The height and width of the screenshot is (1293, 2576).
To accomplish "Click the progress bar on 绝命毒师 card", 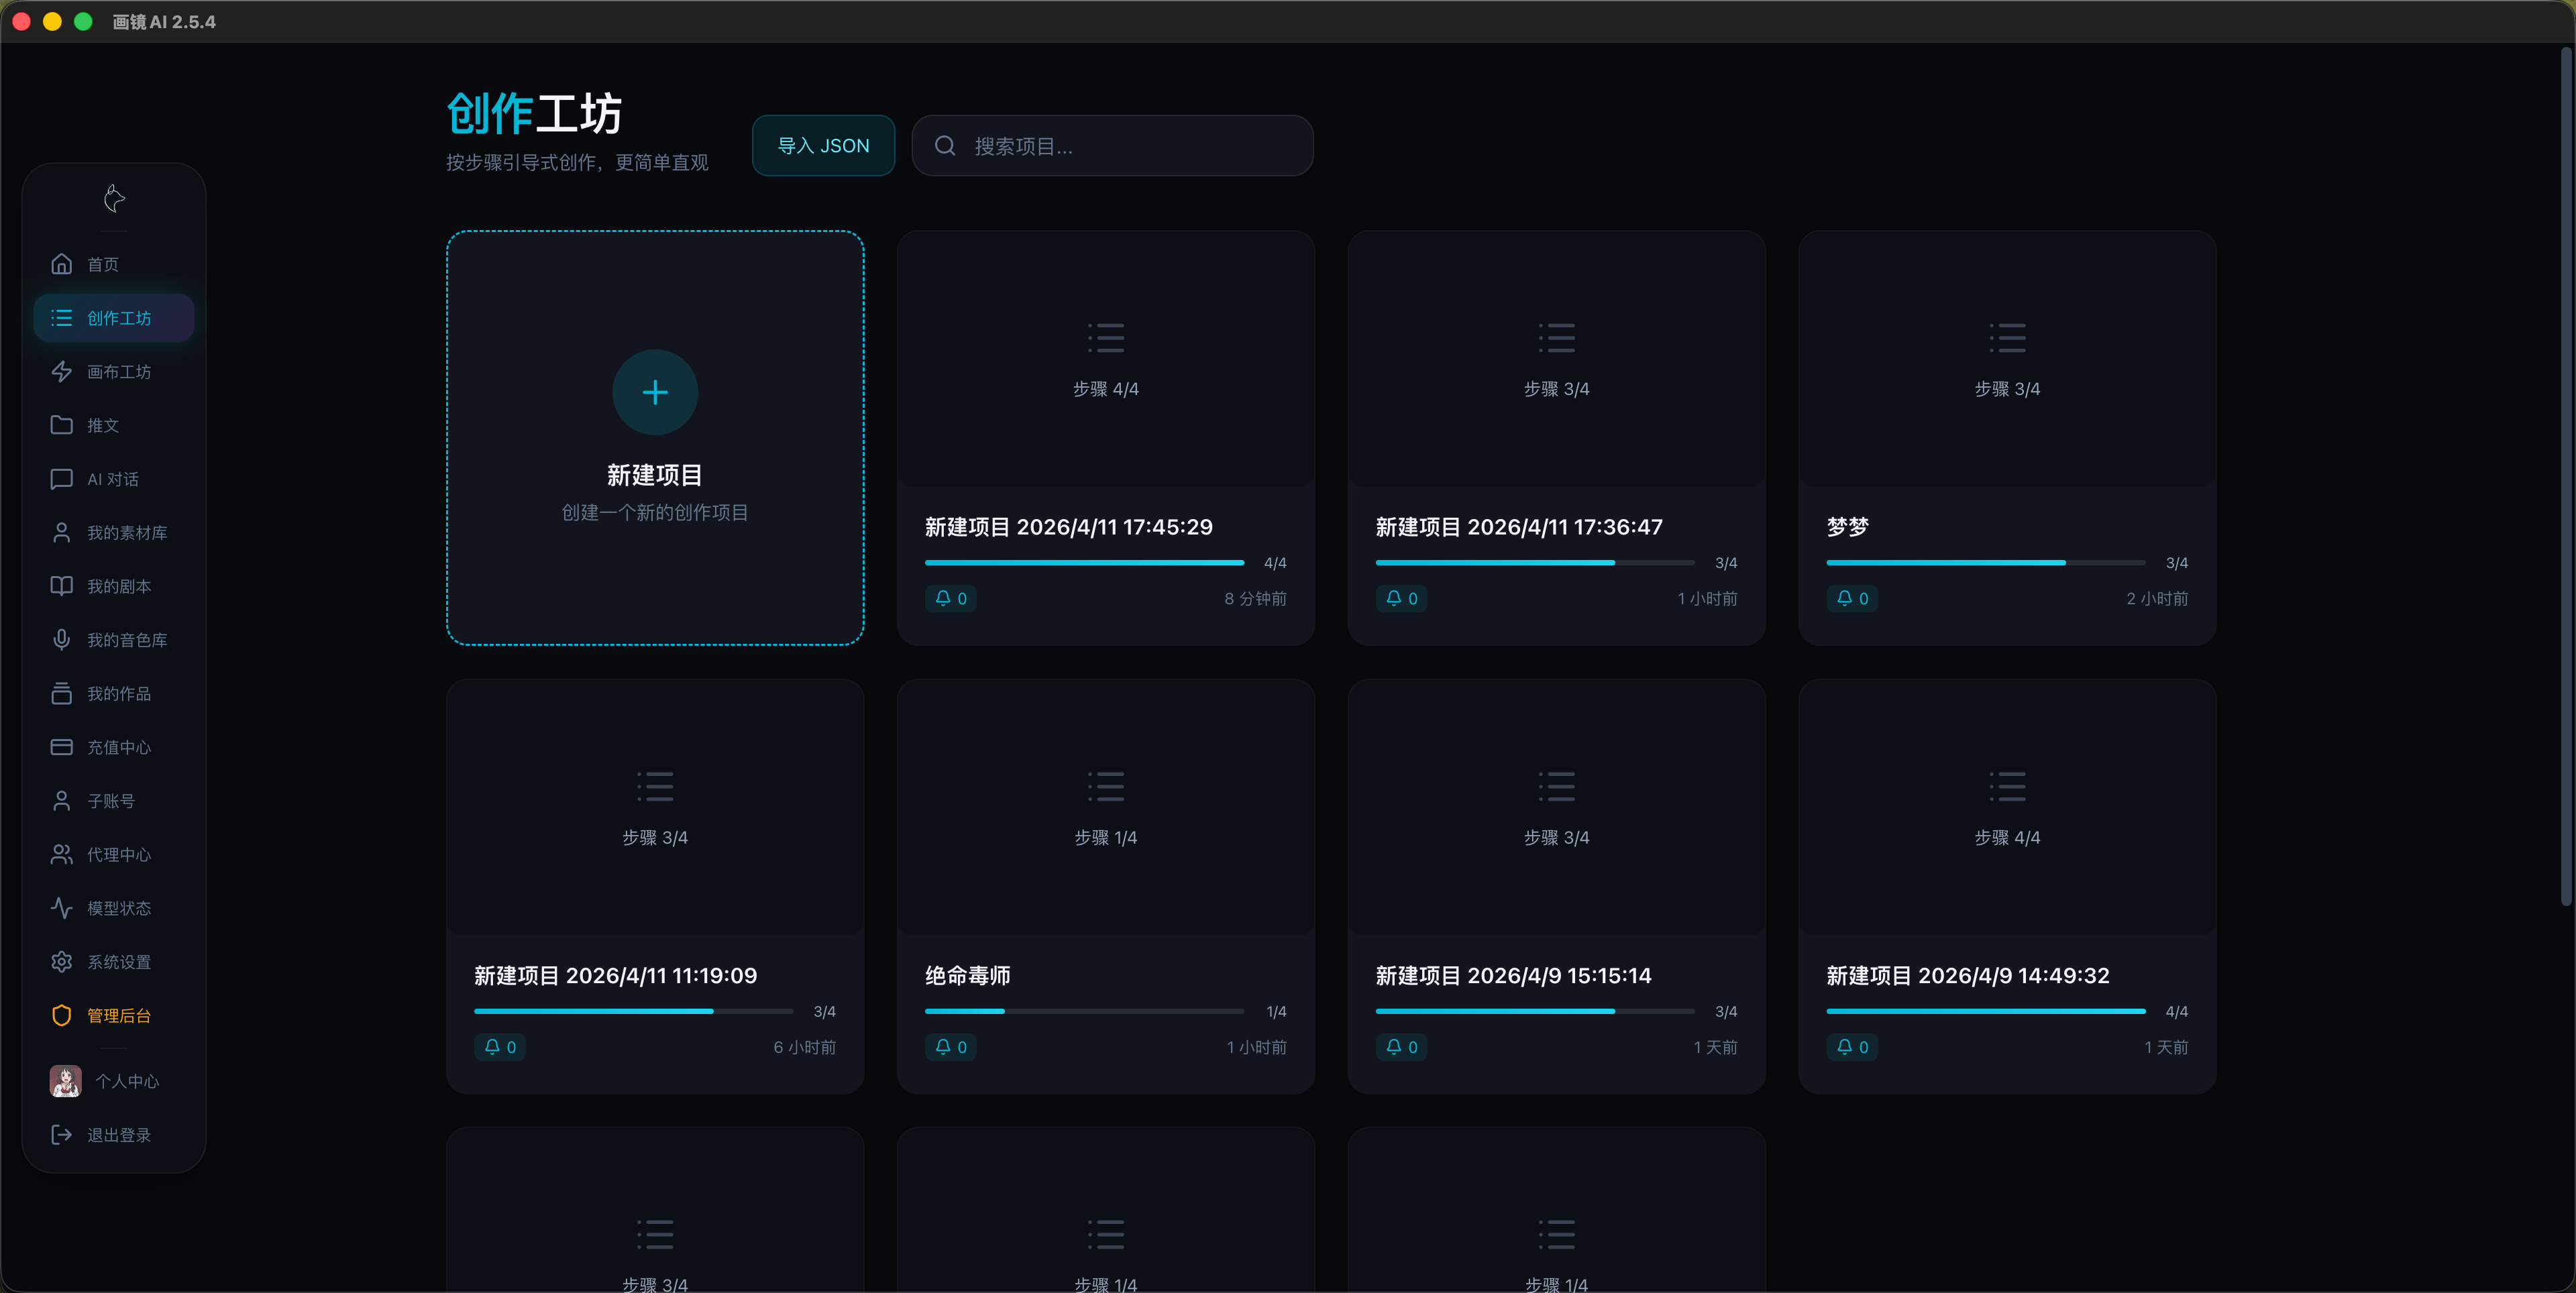I will (1084, 1011).
